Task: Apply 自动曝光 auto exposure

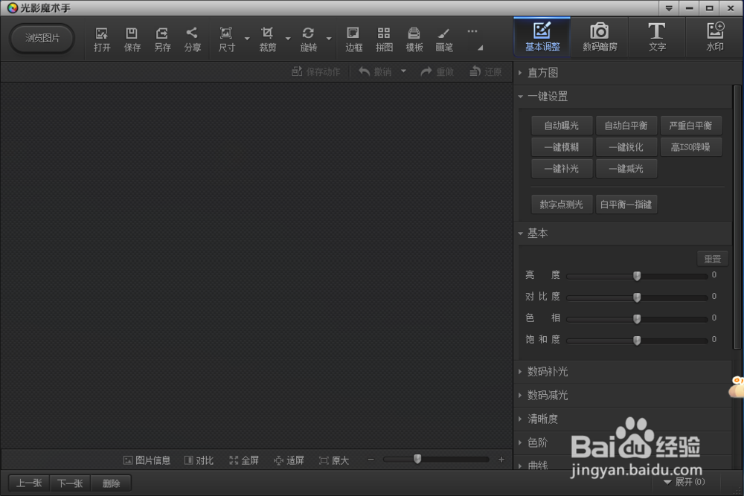Action: click(x=562, y=126)
